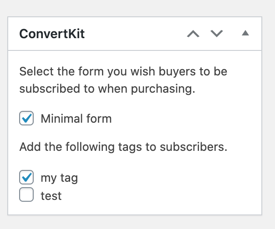Click the test label text
Image resolution: width=275 pixels, height=229 pixels.
point(51,196)
